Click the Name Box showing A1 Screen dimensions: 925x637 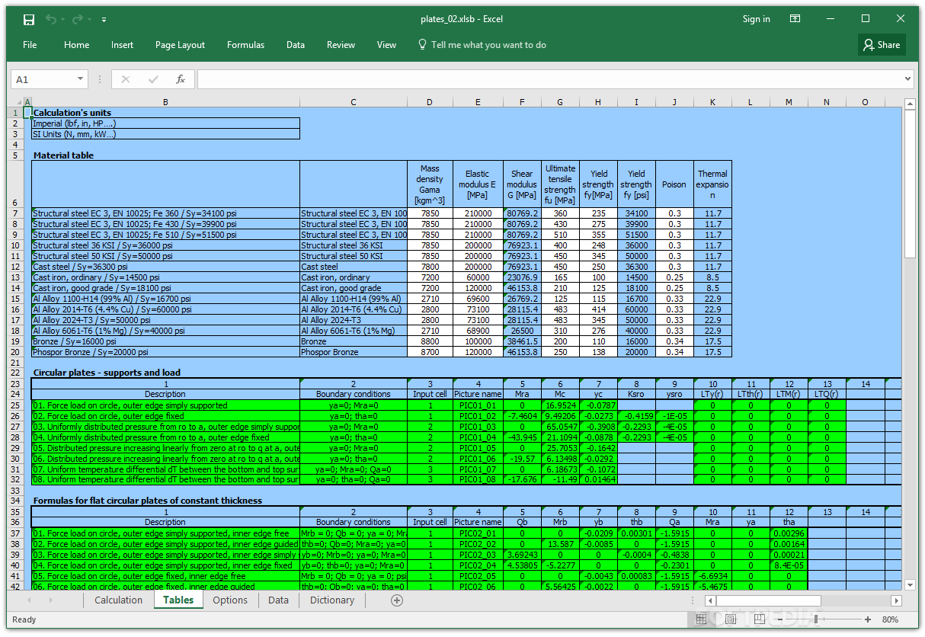tap(43, 79)
